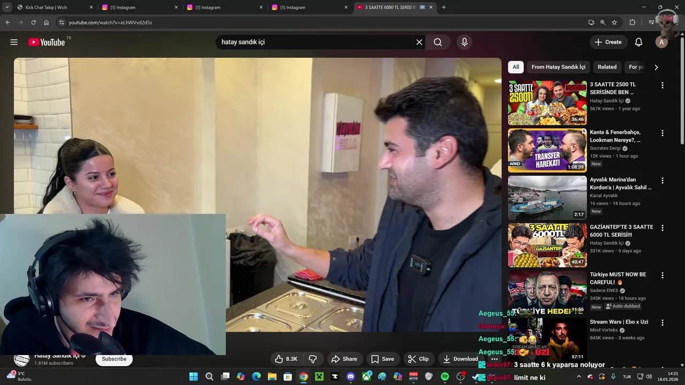Open options for Kante & Fenerbahçe video
The height and width of the screenshot is (385, 685).
(x=663, y=133)
